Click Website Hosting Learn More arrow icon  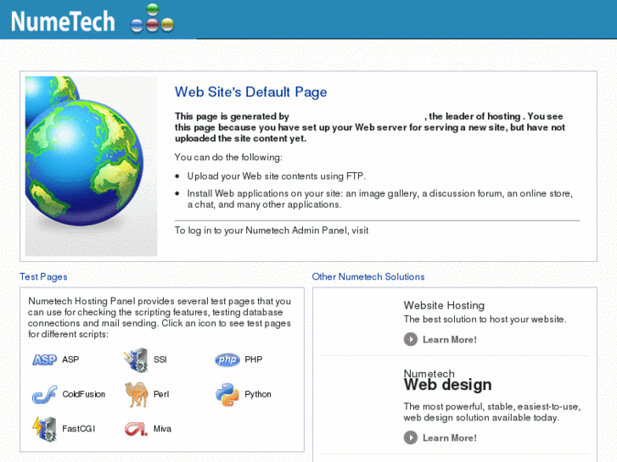[411, 339]
